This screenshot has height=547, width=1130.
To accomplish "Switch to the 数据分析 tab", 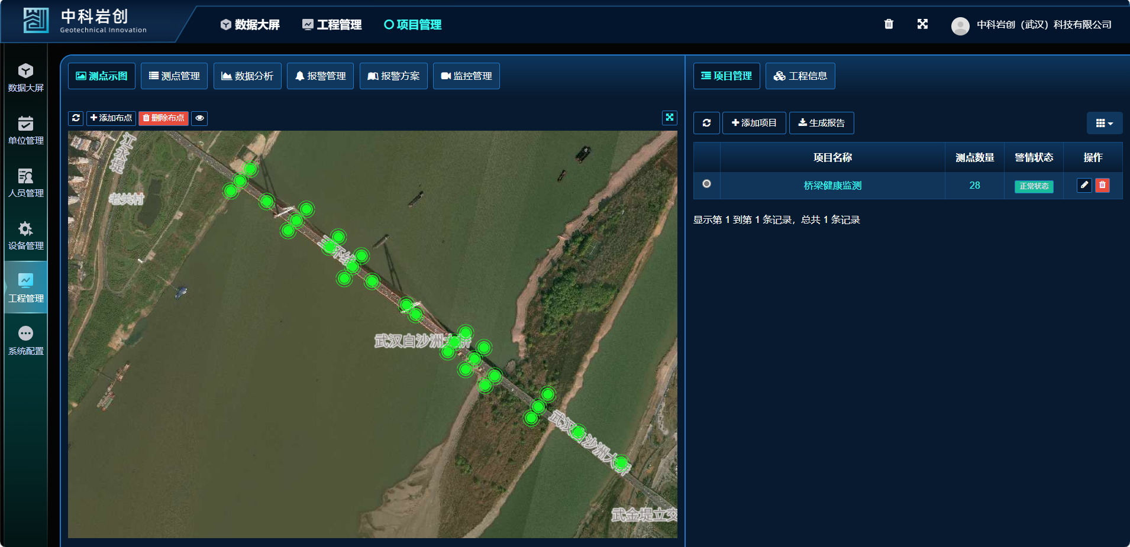I will [x=247, y=76].
